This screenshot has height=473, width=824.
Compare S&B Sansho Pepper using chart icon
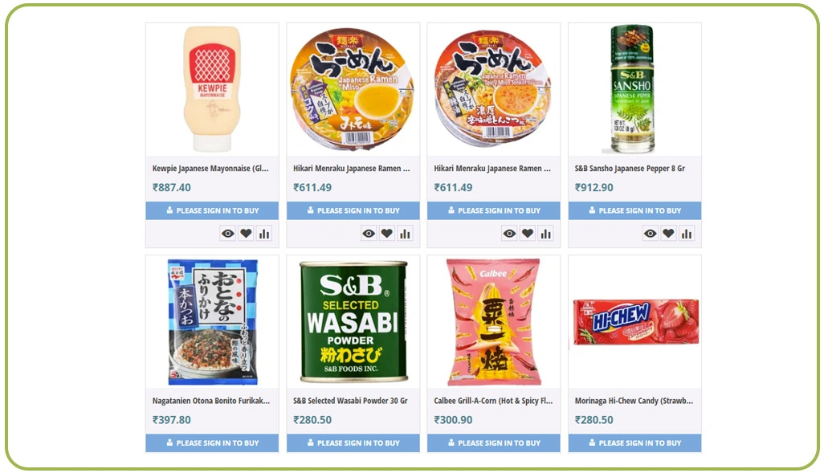point(687,234)
